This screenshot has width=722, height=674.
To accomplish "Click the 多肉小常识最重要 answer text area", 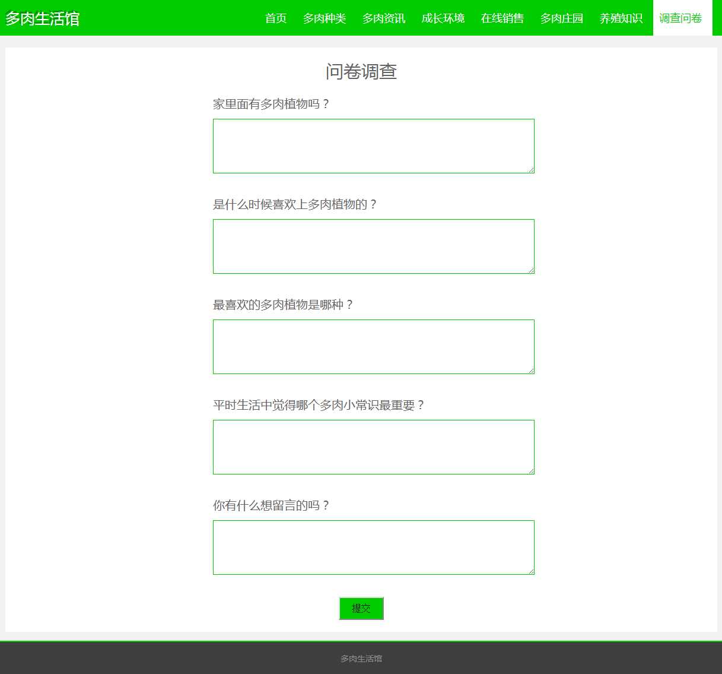I will (x=373, y=447).
